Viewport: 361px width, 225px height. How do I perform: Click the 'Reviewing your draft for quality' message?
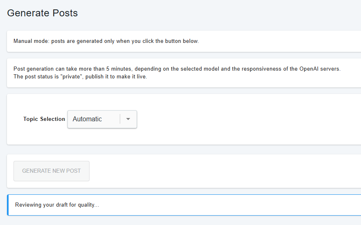tap(57, 205)
